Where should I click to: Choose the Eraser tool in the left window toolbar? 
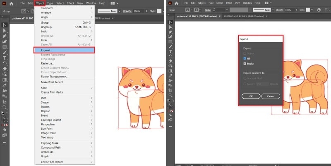coord(5,69)
